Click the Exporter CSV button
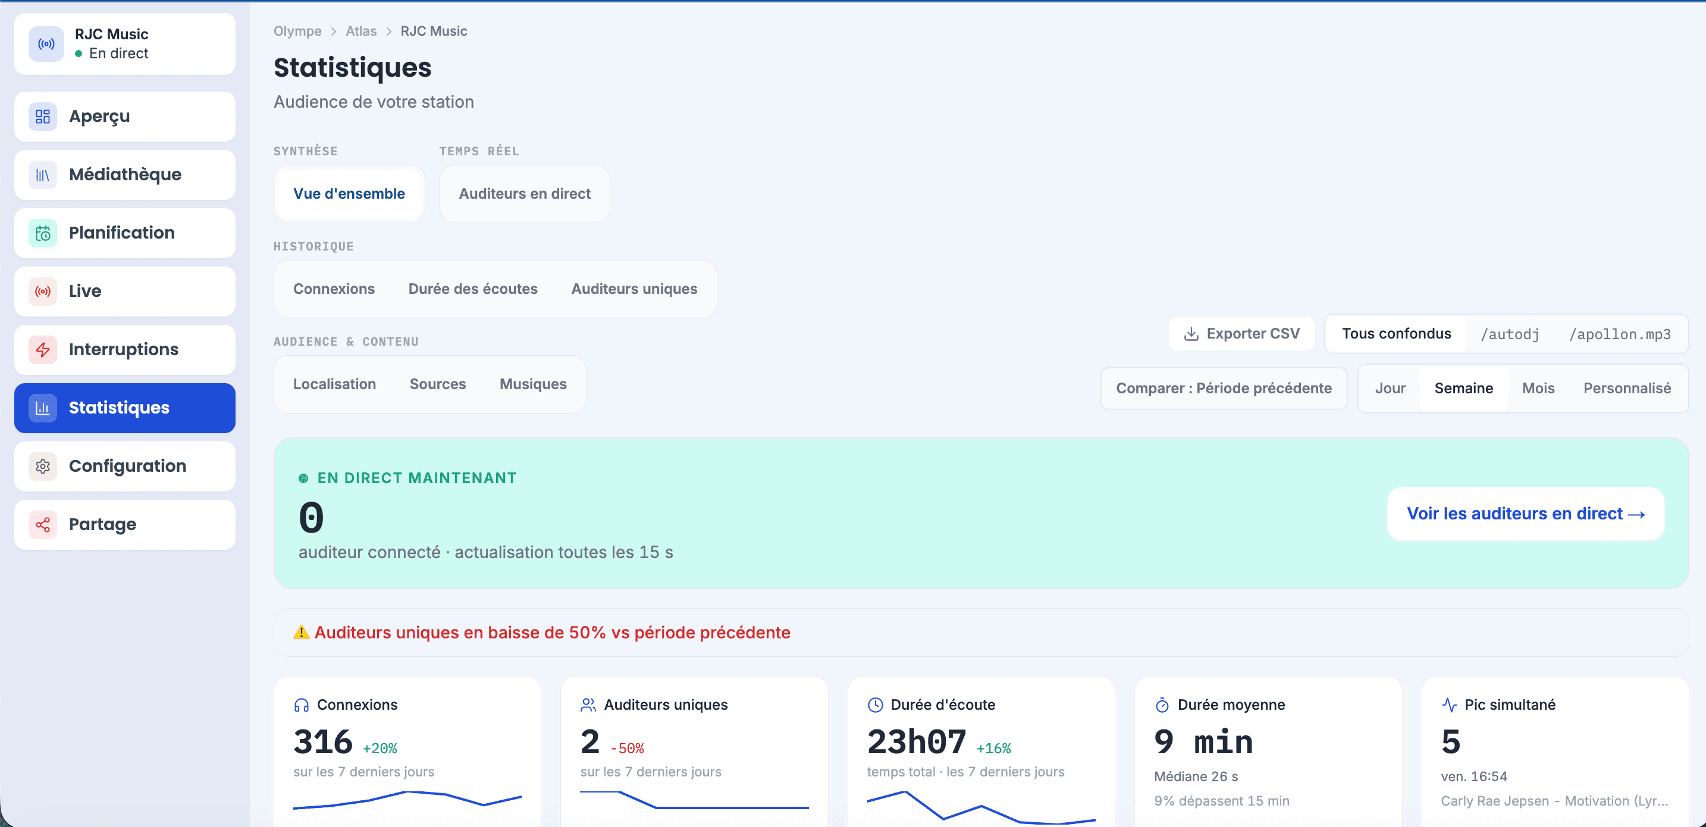 pos(1241,334)
